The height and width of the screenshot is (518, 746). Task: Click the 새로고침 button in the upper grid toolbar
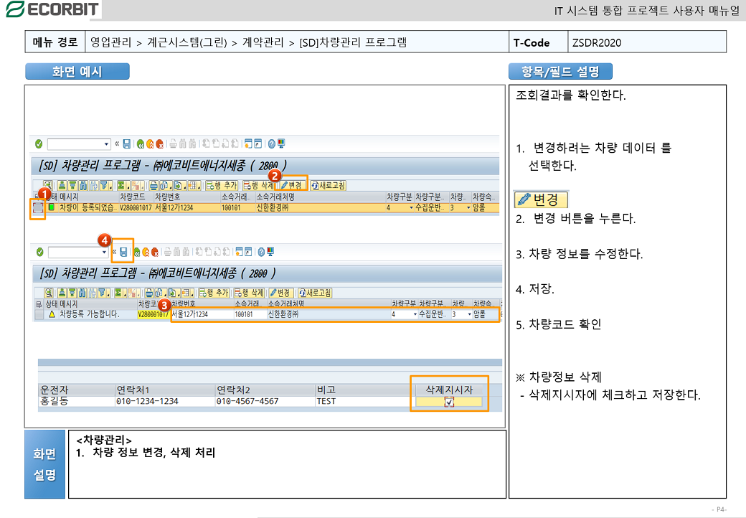328,186
